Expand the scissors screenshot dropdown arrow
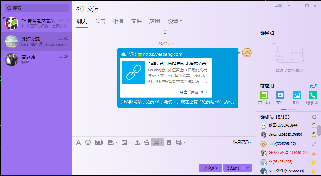Screen dimensions: 321x176 (x=161, y=142)
